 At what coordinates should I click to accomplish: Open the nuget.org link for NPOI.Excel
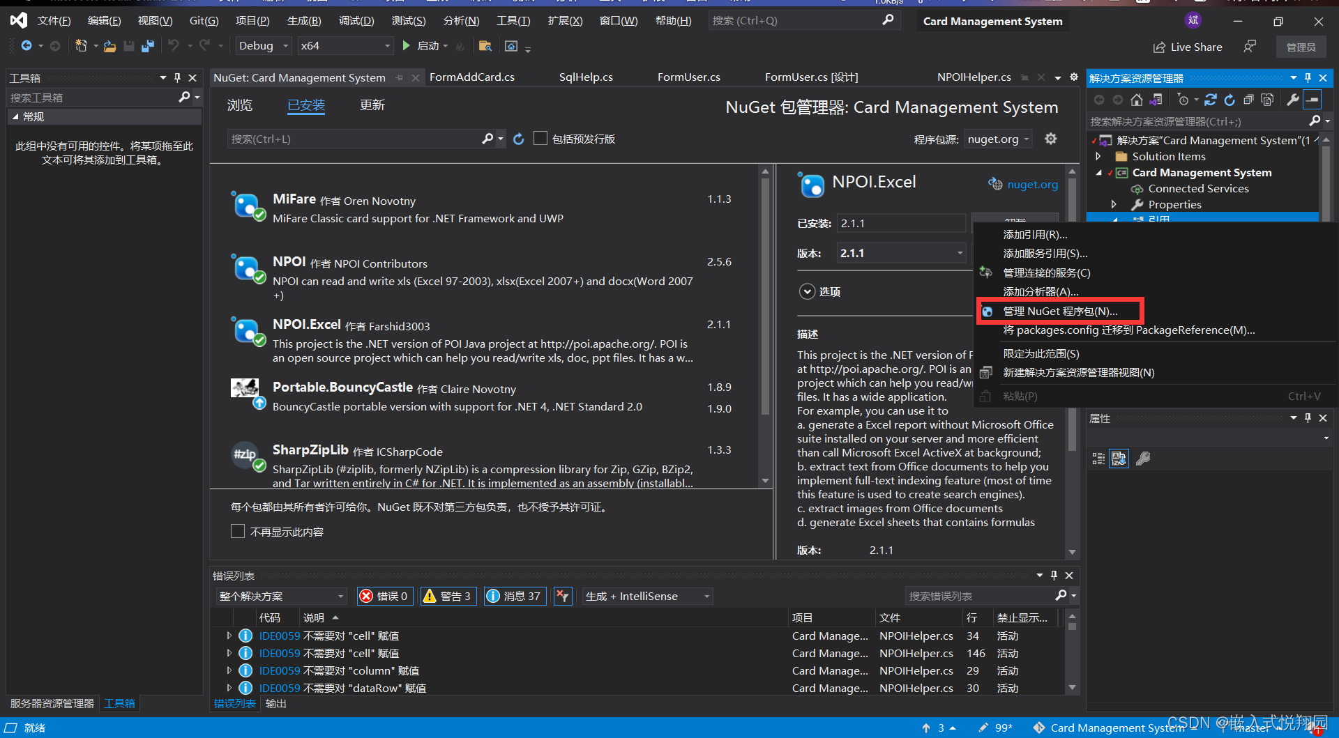(x=1031, y=184)
